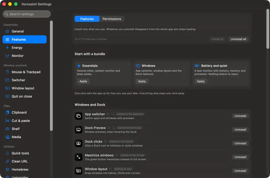This screenshot has height=178, width=270.
Task: Click the App switcher feature icon tile
Action: tap(78, 116)
